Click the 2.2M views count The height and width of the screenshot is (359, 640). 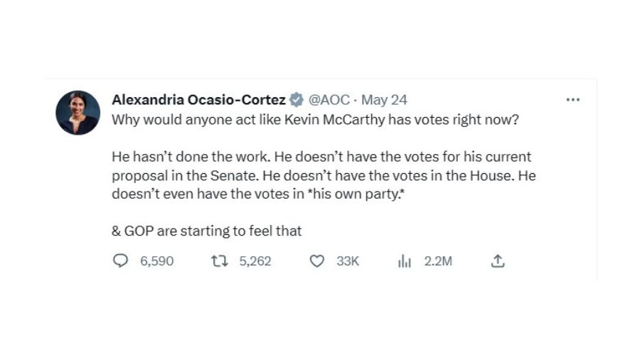click(438, 261)
